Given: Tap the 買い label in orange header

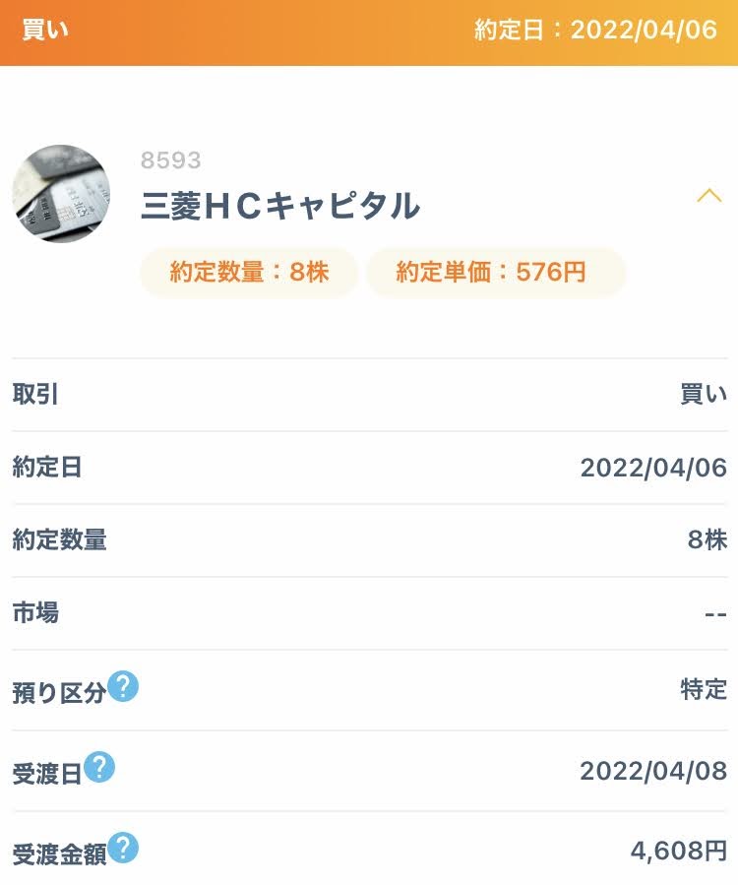Looking at the screenshot, I should [45, 30].
